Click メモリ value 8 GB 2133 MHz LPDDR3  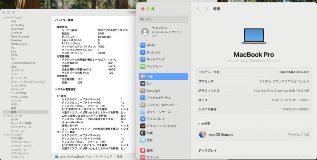click(290, 100)
